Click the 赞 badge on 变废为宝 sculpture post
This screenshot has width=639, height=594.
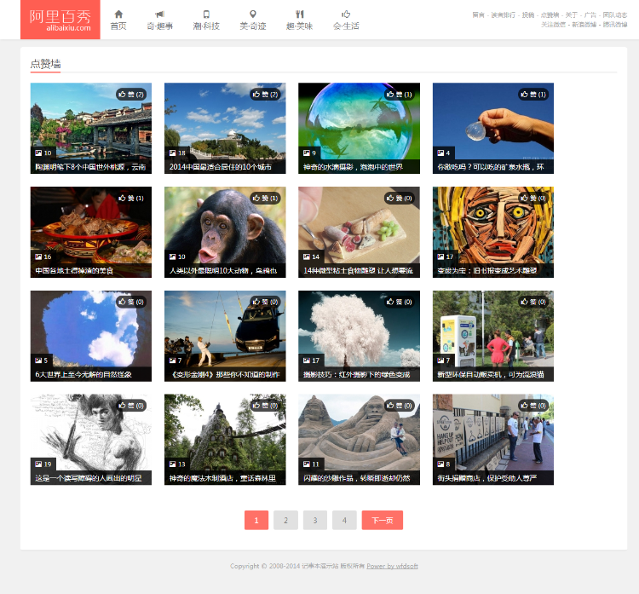[533, 198]
